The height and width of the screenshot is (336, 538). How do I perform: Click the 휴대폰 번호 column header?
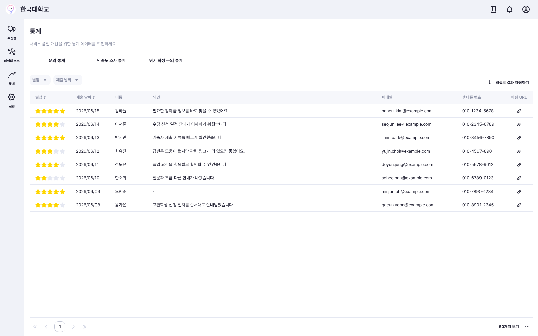point(472,97)
